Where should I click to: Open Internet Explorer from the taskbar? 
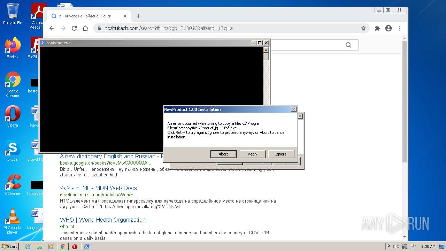point(28,246)
